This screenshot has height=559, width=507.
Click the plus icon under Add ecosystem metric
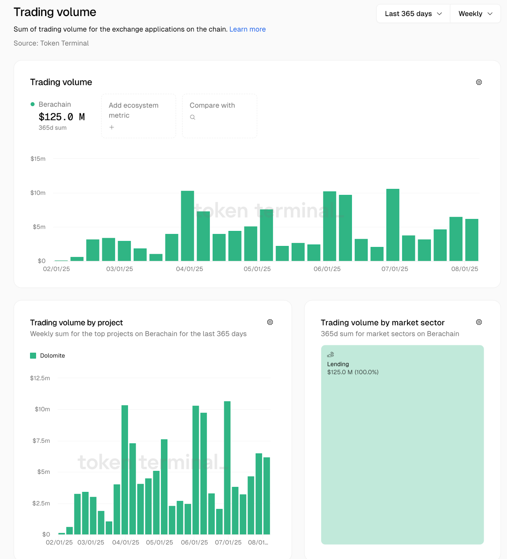pos(112,128)
